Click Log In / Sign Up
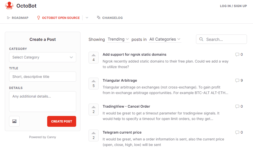Screen dimensions: 253x153 pos(233,6)
